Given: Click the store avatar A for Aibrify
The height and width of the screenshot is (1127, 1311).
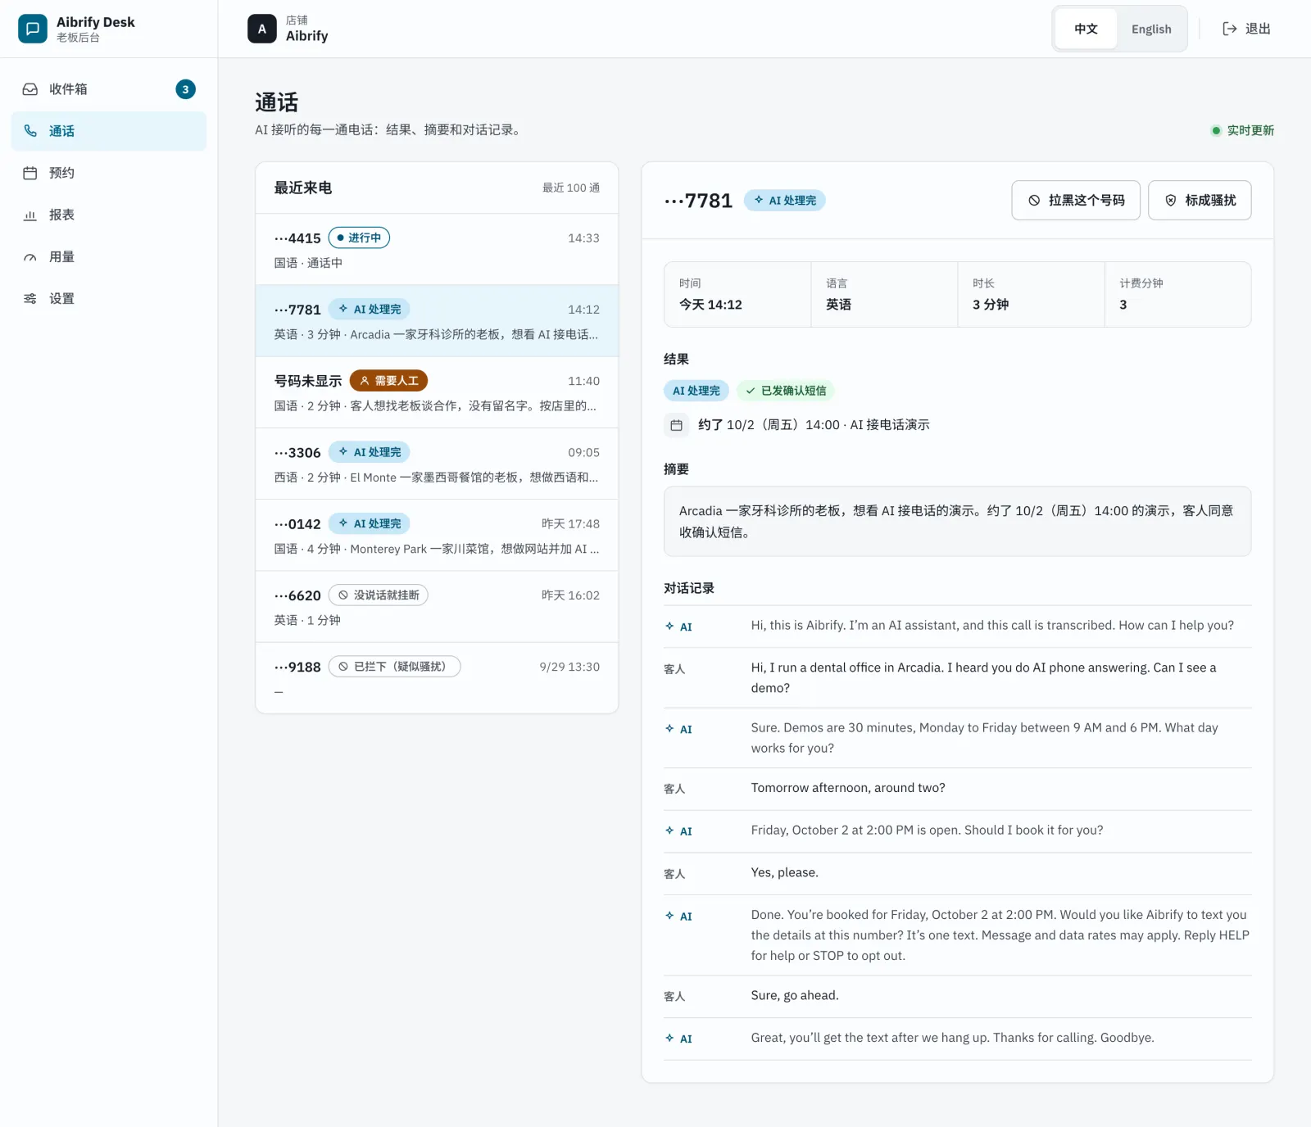Looking at the screenshot, I should tap(262, 29).
